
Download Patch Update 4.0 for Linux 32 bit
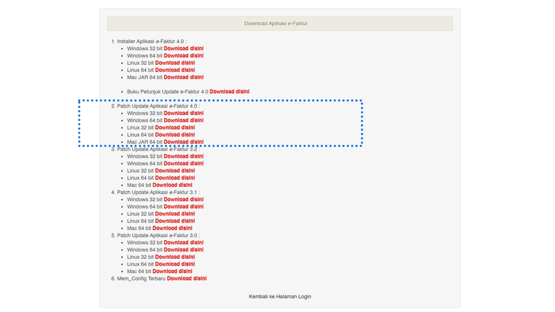click(175, 128)
